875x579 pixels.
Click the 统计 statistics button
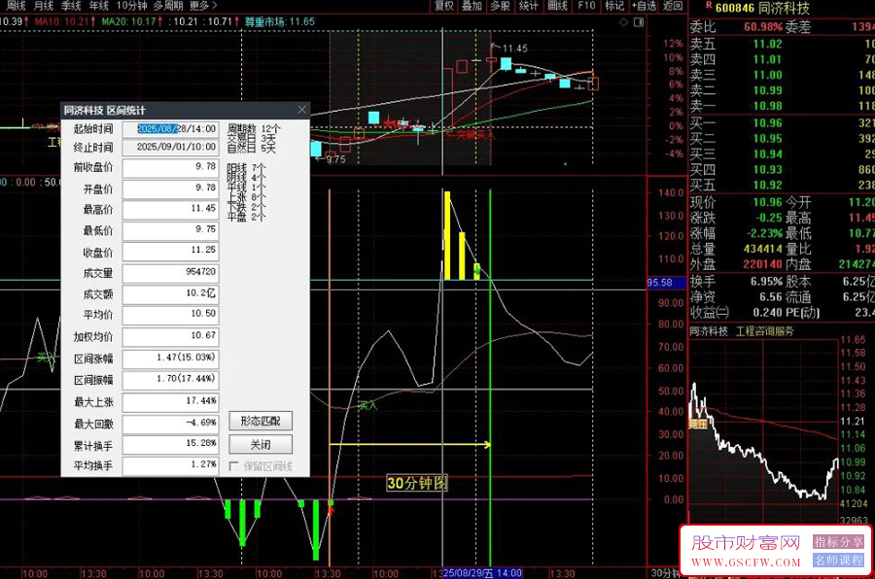point(529,6)
